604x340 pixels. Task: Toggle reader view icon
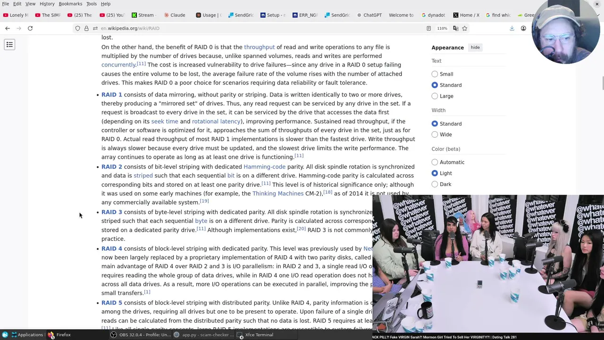pos(428,28)
